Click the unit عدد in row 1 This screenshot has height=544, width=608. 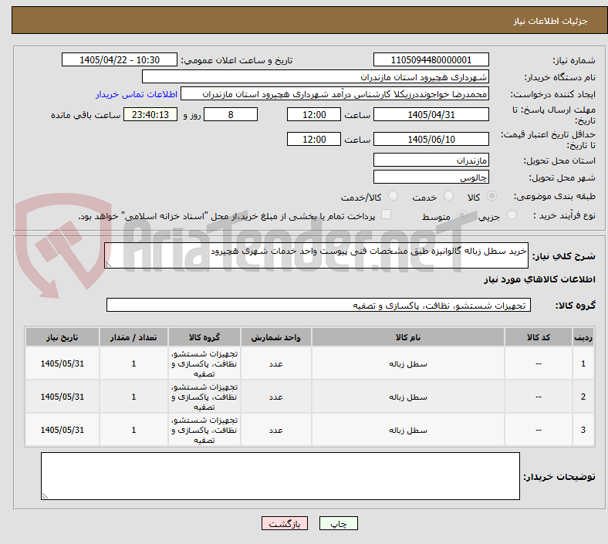click(x=275, y=364)
